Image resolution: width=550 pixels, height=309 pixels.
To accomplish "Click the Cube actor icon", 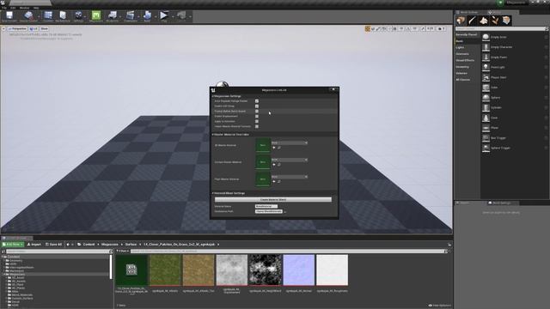I will pos(486,88).
